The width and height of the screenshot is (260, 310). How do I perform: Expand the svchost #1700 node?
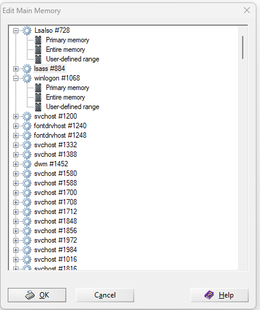click(16, 193)
